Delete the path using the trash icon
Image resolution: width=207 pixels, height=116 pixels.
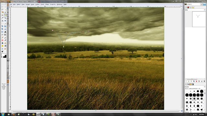[x=204, y=81]
